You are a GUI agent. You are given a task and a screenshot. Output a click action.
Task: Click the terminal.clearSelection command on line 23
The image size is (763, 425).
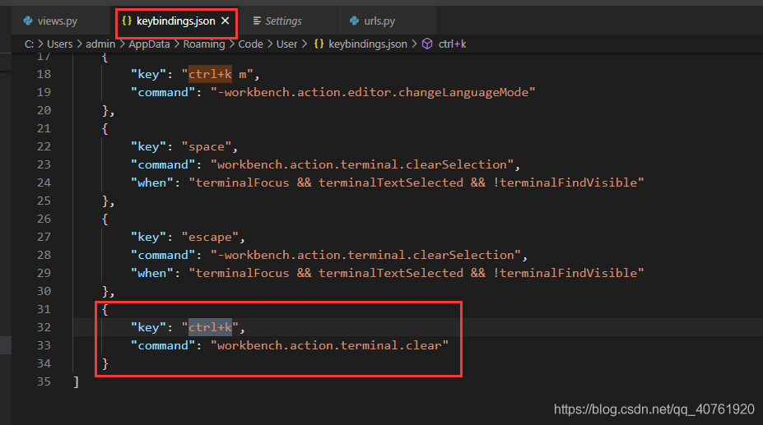click(362, 165)
